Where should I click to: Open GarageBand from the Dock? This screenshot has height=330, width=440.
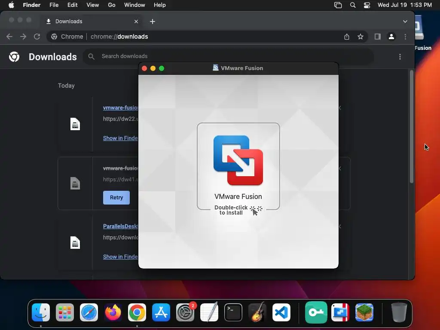[257, 312]
